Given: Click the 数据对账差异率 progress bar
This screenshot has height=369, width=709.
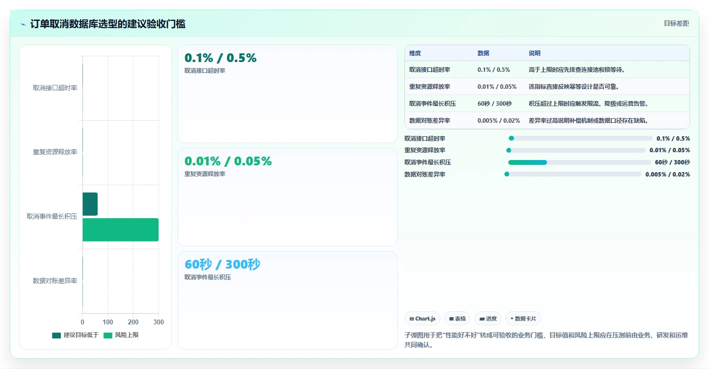Looking at the screenshot, I should click(x=573, y=174).
